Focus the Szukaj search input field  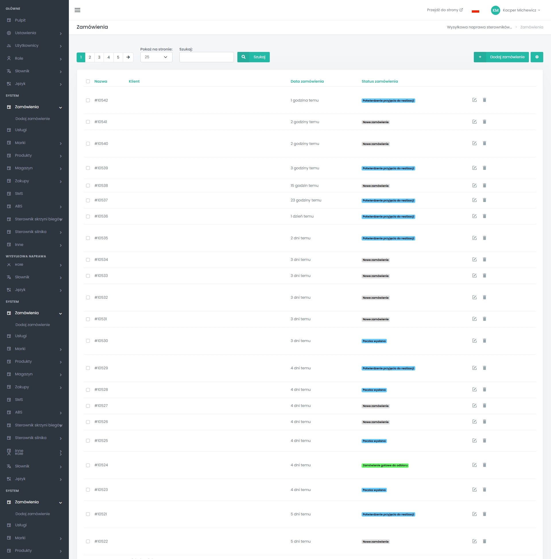(x=206, y=57)
